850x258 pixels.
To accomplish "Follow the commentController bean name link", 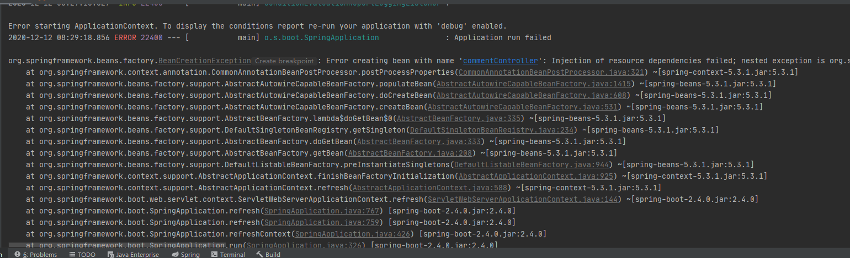I will click(x=501, y=61).
